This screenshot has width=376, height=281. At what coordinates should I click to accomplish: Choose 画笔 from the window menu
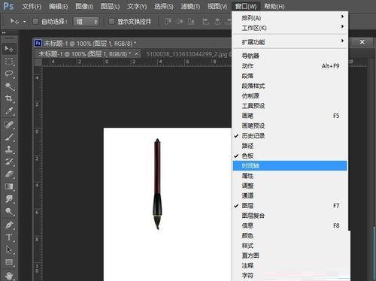(x=290, y=116)
